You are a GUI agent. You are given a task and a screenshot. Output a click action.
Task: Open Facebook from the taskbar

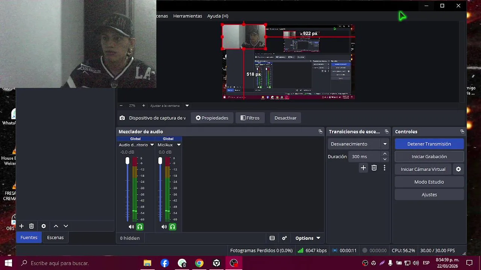pos(165,263)
